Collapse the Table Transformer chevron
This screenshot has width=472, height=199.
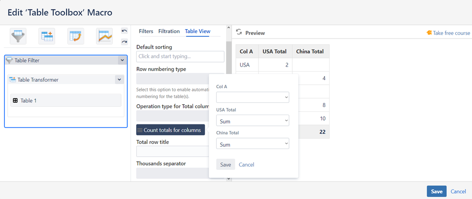(118, 80)
